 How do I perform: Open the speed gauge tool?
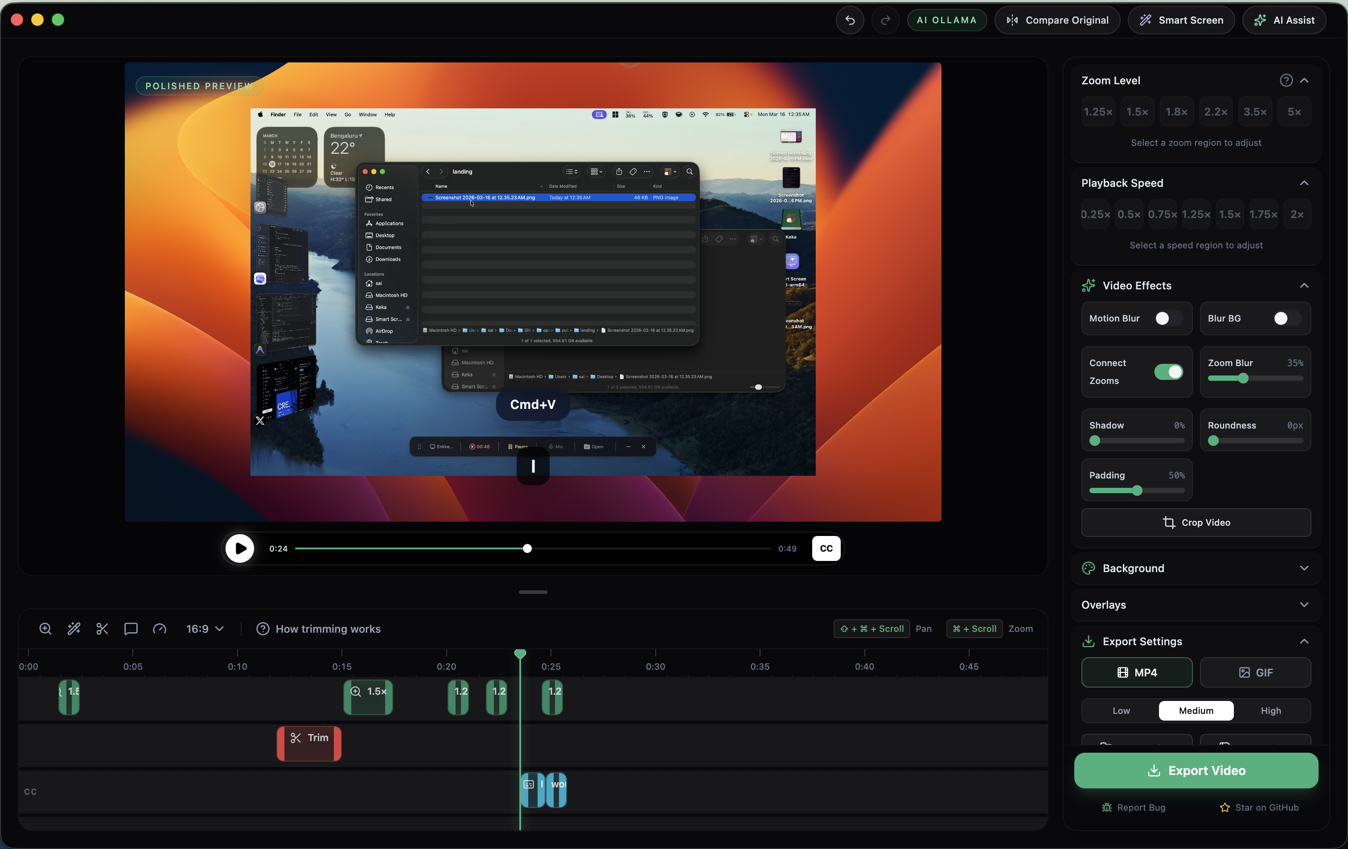click(x=160, y=628)
